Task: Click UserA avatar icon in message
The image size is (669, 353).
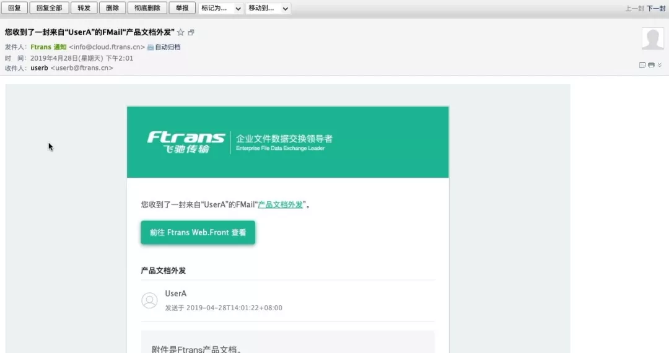Action: coord(149,300)
